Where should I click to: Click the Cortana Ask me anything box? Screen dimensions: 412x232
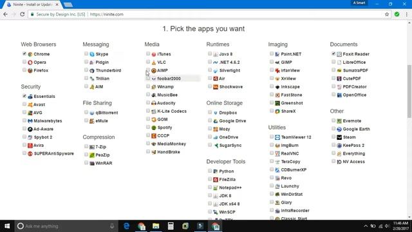pos(66,226)
